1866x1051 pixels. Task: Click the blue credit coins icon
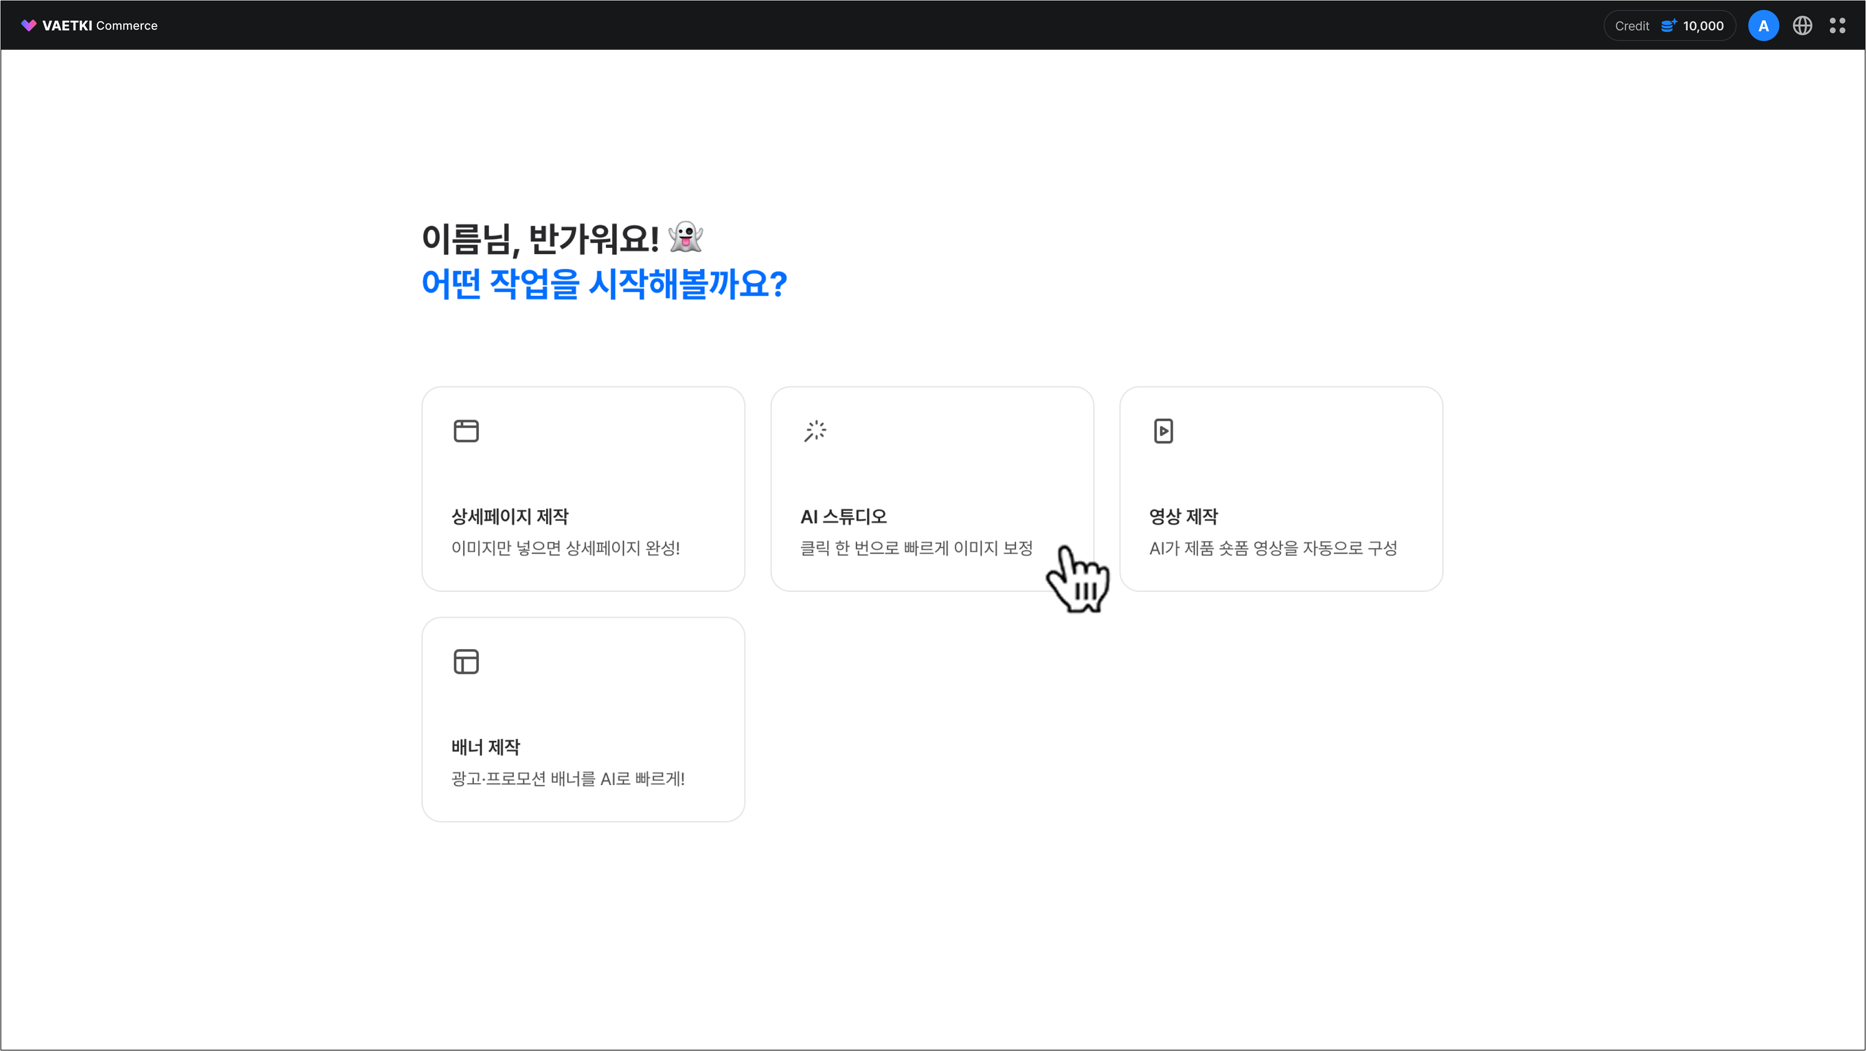point(1668,25)
